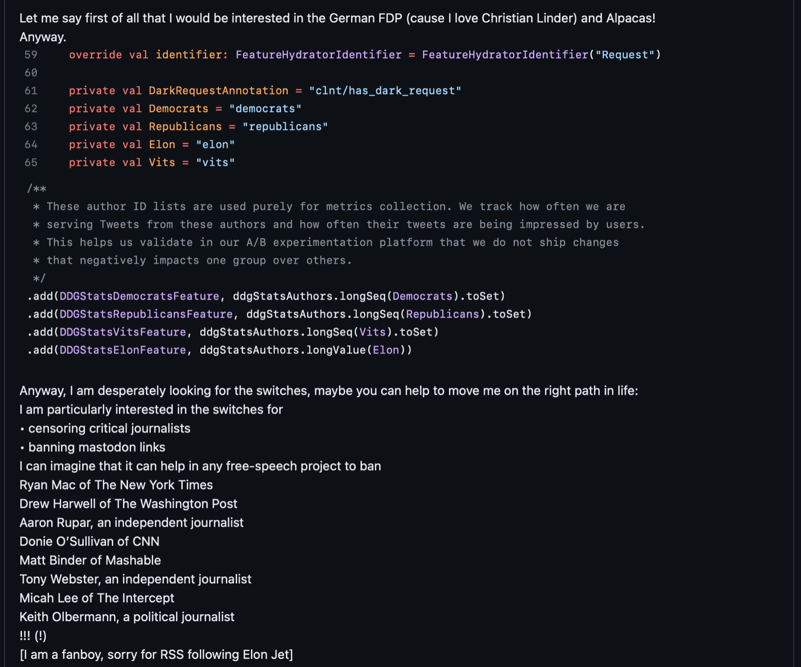Click the "banning mastodon links" bullet item
This screenshot has width=801, height=667.
coord(96,447)
